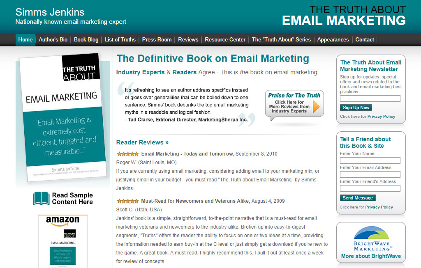The width and height of the screenshot is (421, 268).
Task: Click the small Amazon book cover thumbnail
Action: point(63,248)
